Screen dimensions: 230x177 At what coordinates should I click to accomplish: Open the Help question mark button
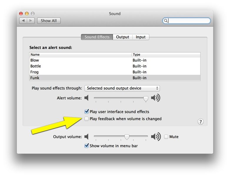coord(201,122)
